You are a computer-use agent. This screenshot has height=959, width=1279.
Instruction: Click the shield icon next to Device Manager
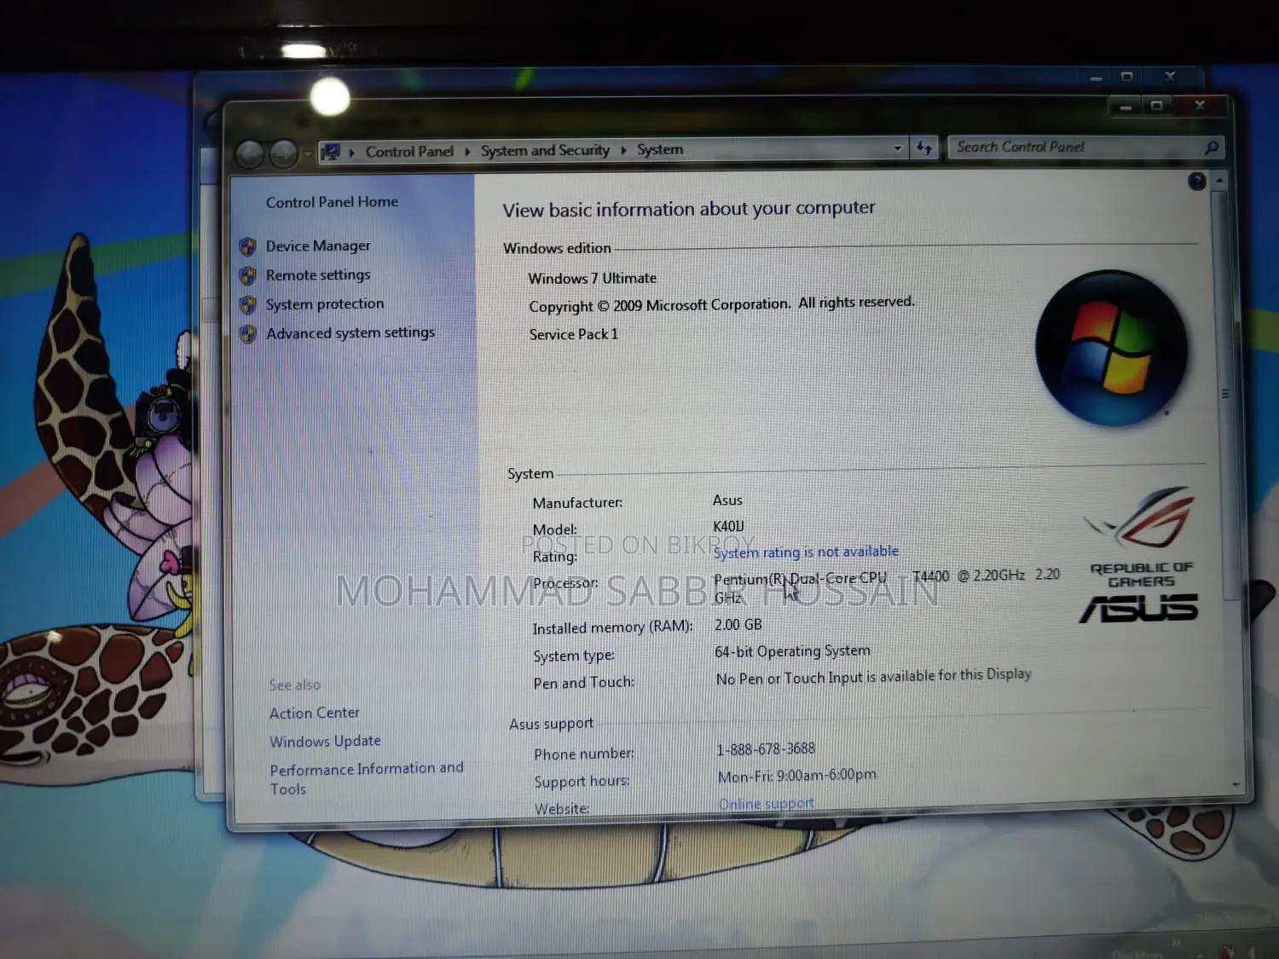click(x=248, y=247)
